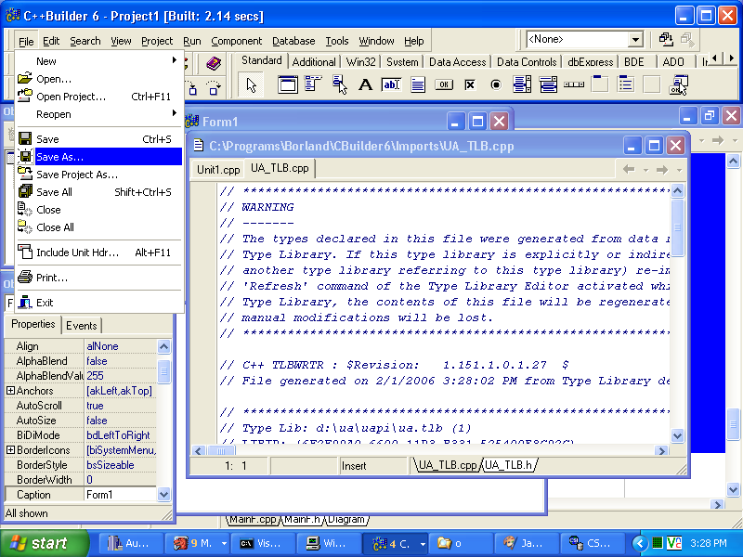Go forward using UA_TLB editor's right arrow

pyautogui.click(x=662, y=169)
